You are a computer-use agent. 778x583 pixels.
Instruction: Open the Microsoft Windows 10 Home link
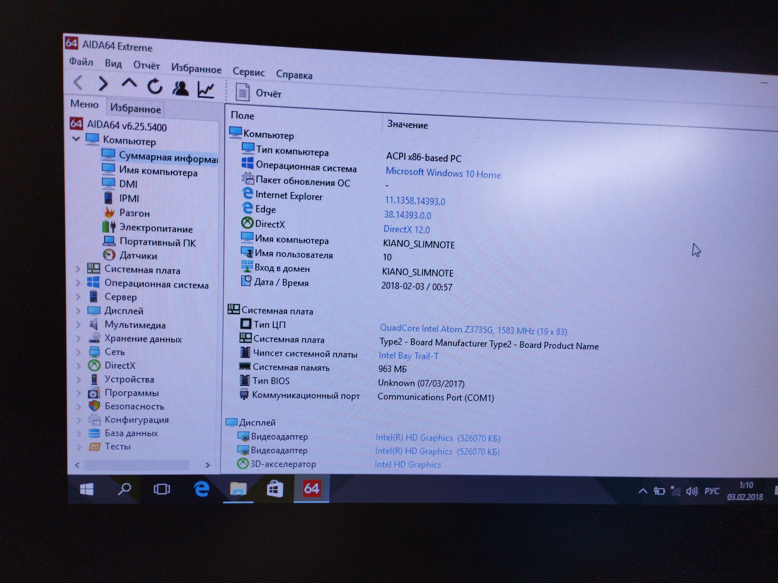(443, 173)
